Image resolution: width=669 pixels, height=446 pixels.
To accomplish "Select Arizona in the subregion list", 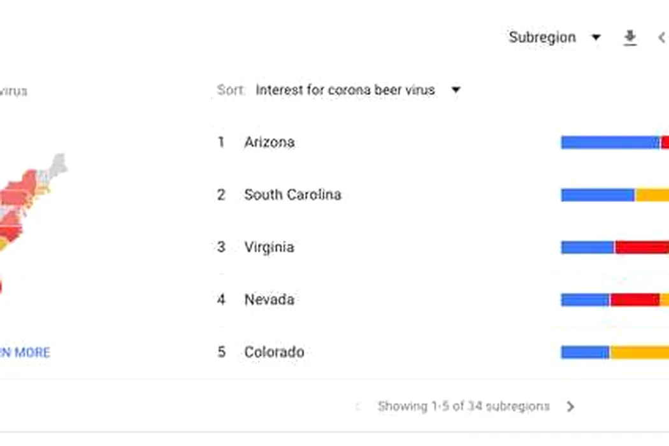I will tap(270, 142).
